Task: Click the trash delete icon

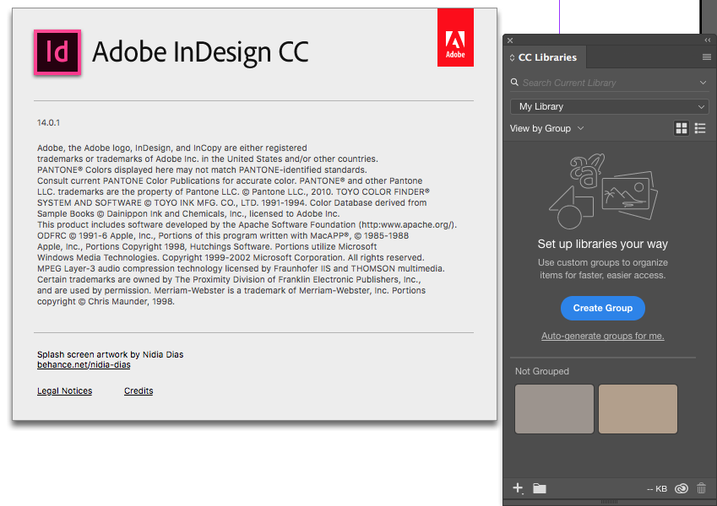Action: pos(701,488)
